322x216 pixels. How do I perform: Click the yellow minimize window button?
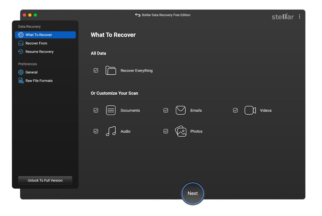tap(30, 15)
